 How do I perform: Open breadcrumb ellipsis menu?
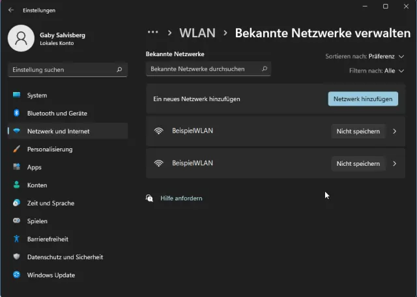coord(153,32)
